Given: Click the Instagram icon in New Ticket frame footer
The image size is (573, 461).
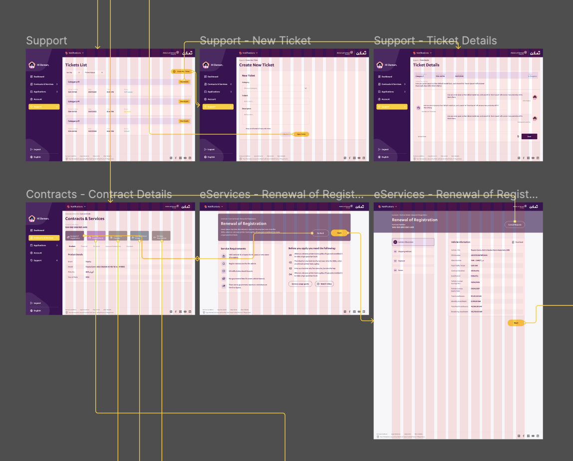Looking at the screenshot, I should pos(354,158).
